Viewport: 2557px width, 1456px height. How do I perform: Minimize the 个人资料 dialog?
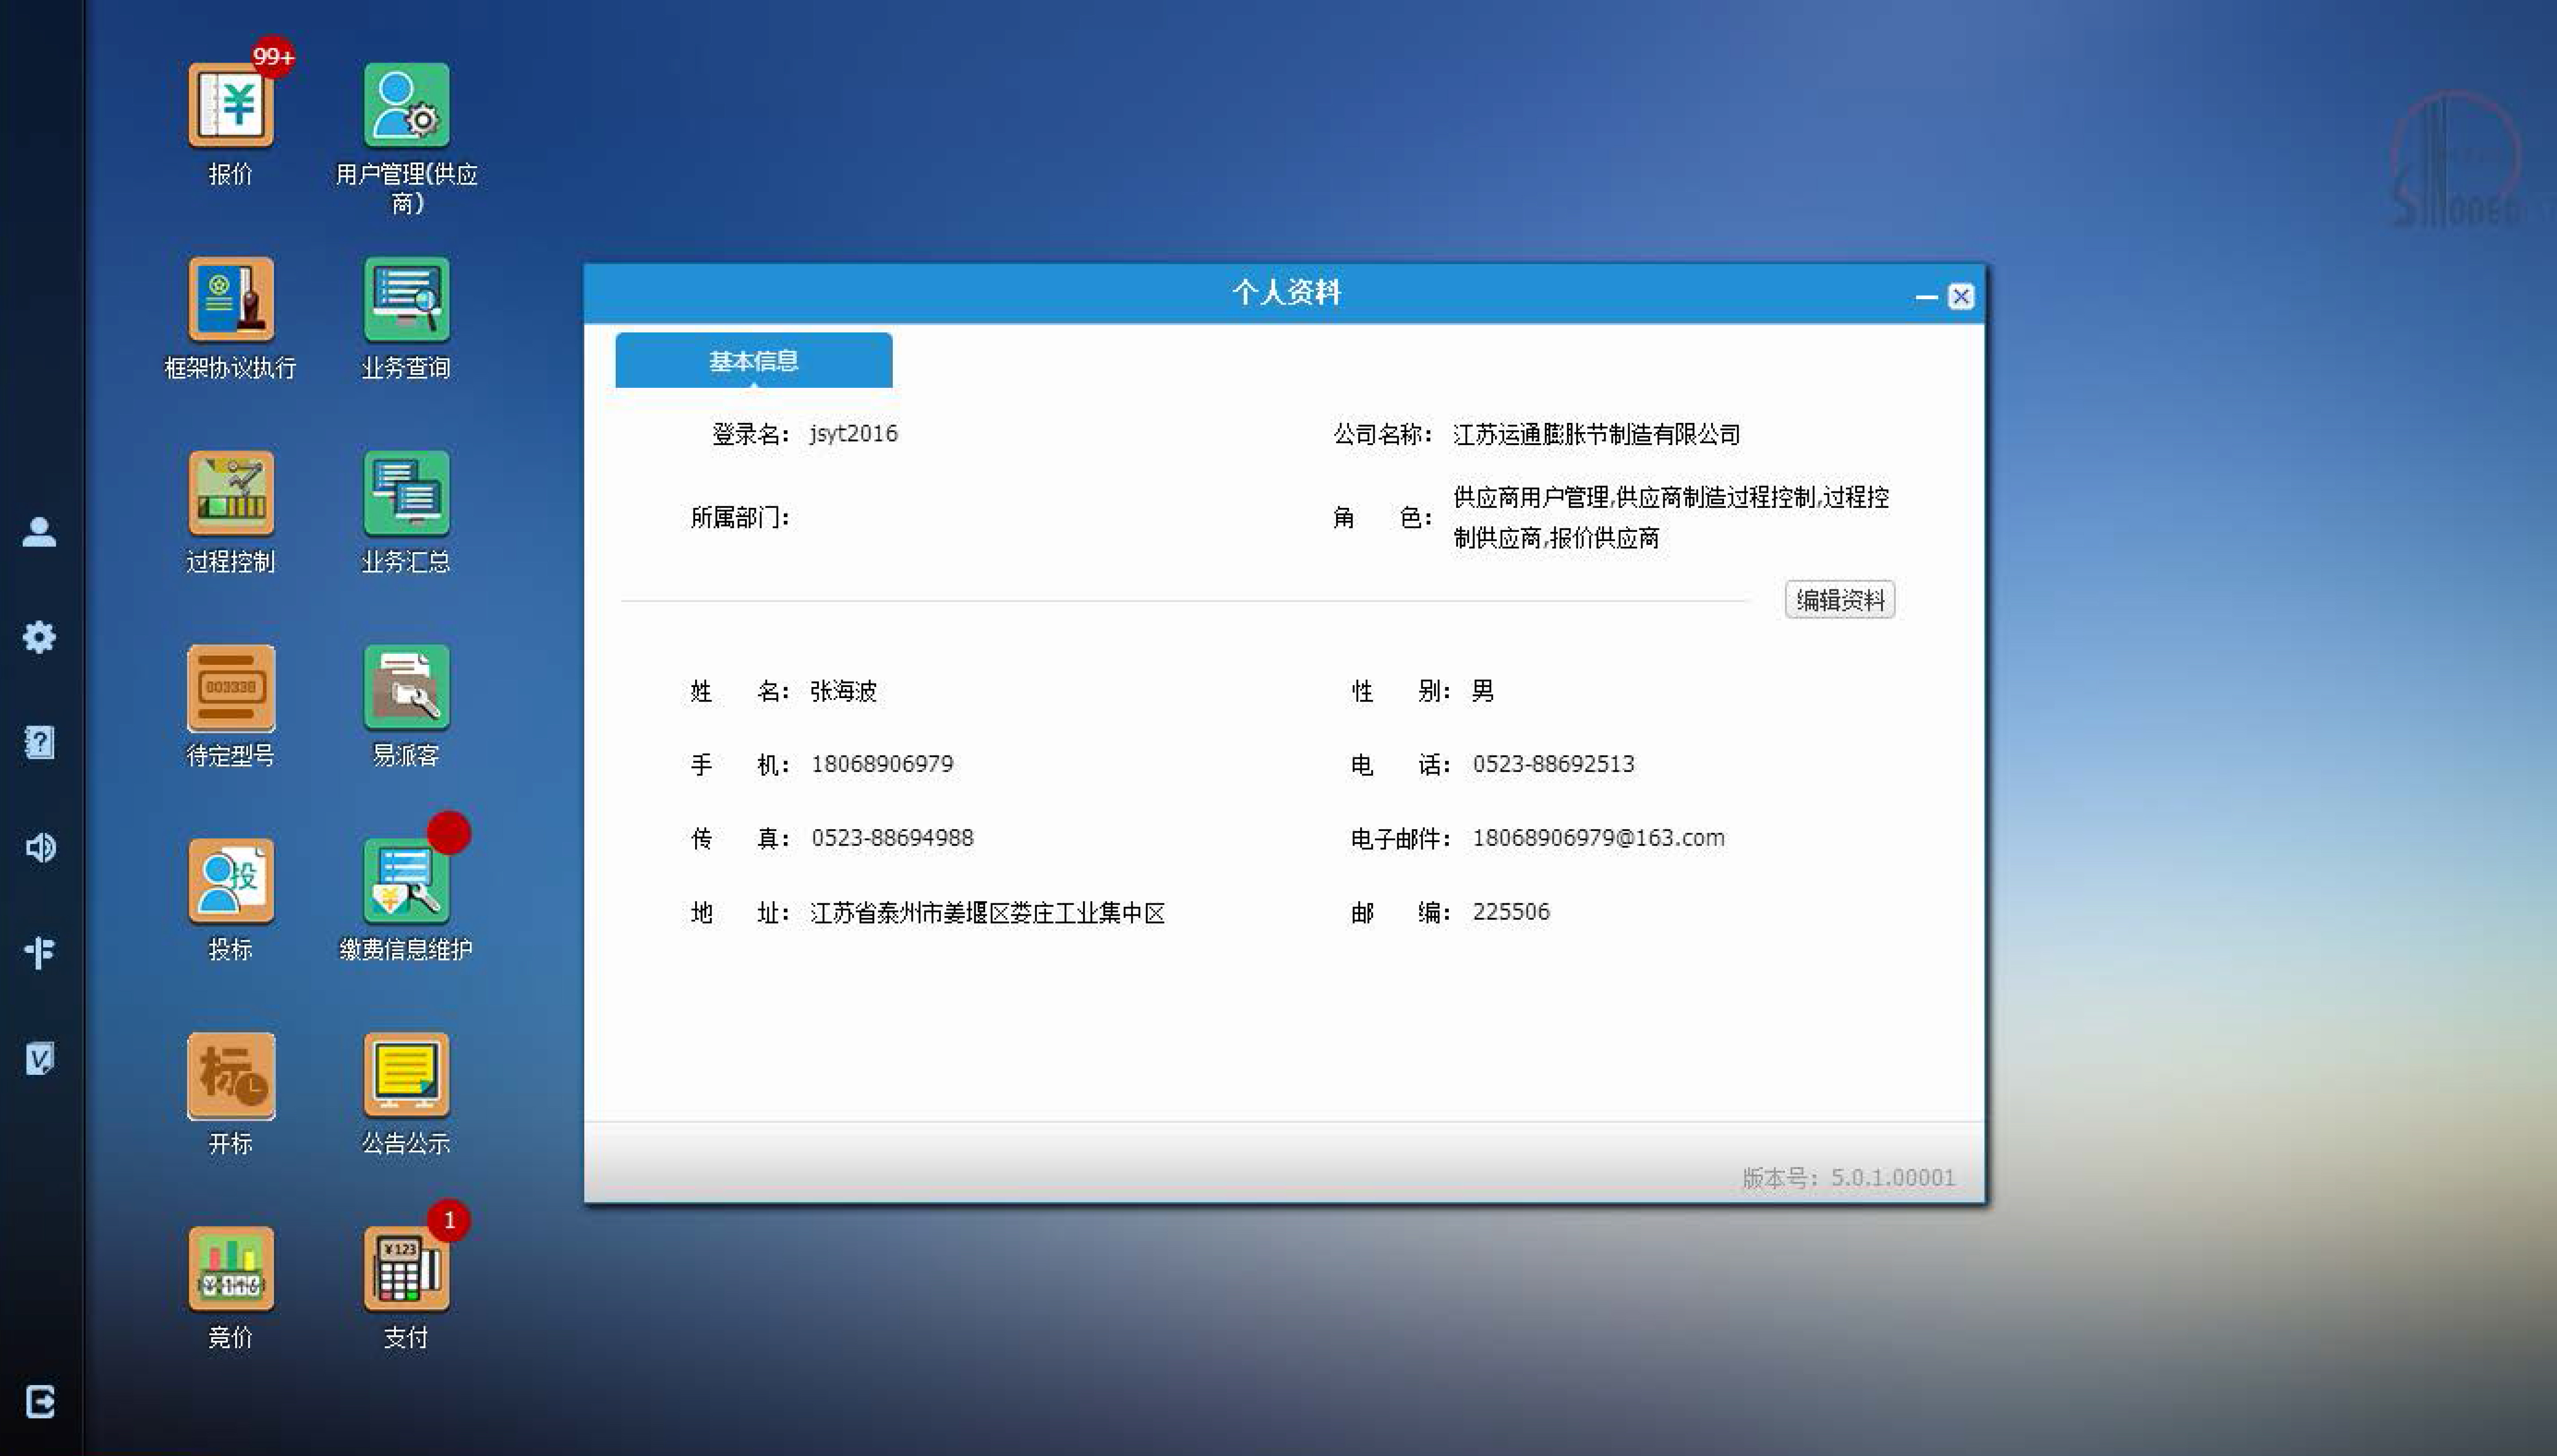point(1926,297)
